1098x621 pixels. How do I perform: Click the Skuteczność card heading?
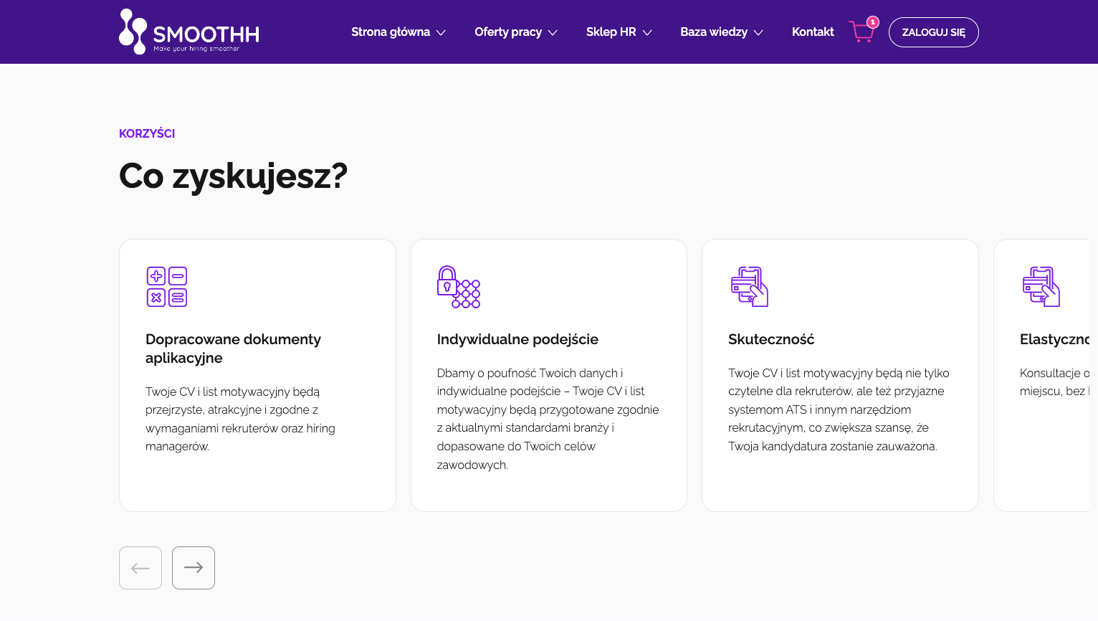click(771, 339)
